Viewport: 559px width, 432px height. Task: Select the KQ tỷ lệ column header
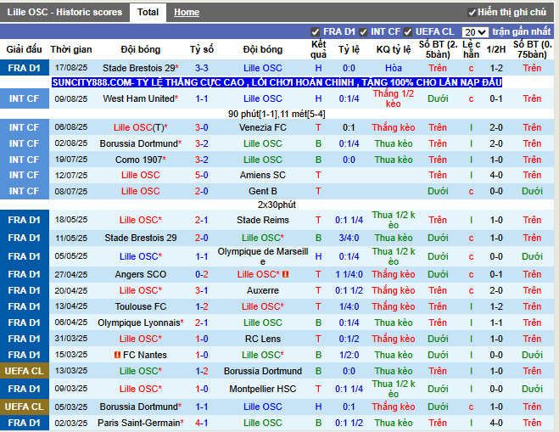(x=394, y=49)
